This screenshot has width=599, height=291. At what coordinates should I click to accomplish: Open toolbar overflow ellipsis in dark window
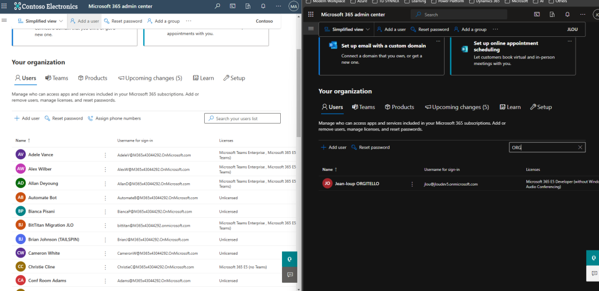pyautogui.click(x=495, y=29)
